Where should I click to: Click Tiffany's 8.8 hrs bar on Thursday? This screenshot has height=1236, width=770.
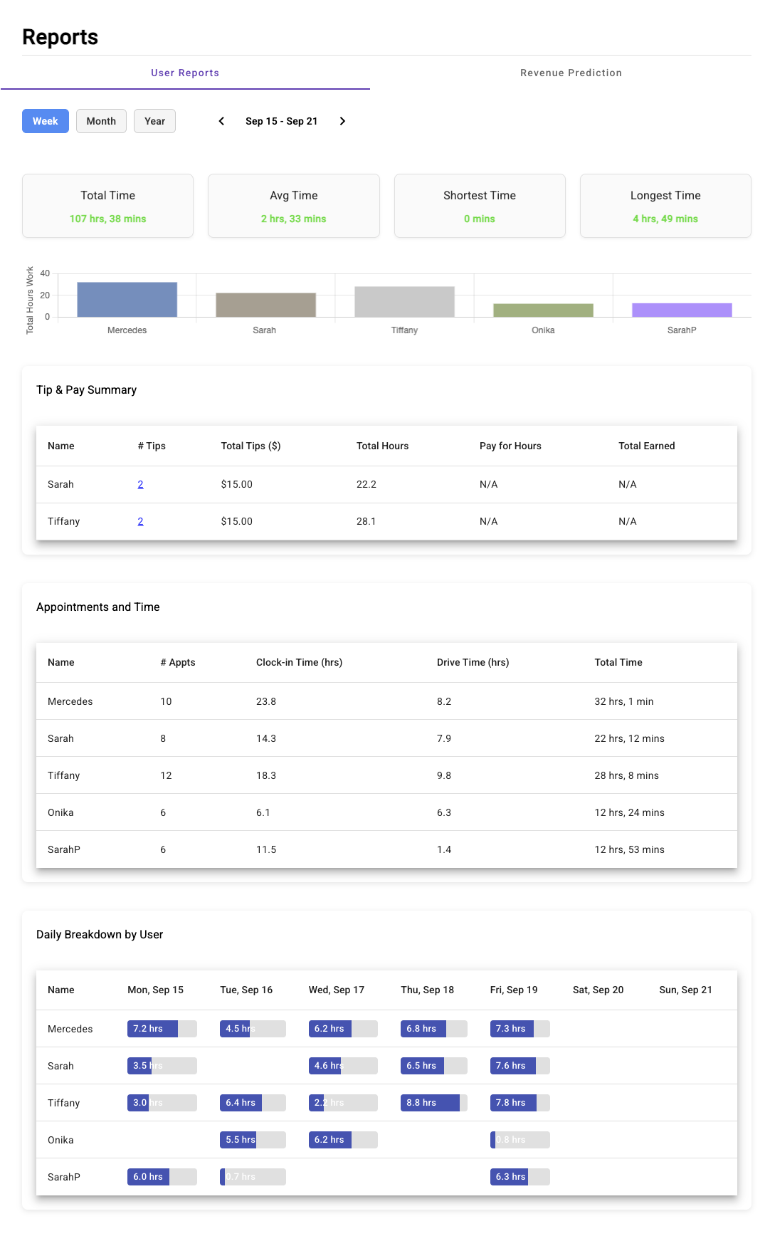434,1103
